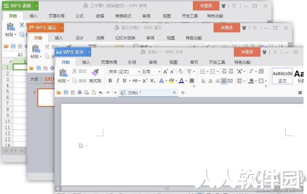Switch to 页面布局 tab in WPS 文字
Viewport: 307px width, 194px height.
pyautogui.click(x=109, y=62)
